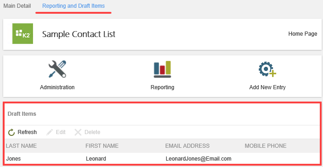
Task: Open the Administration wrench and screwdriver icon
Action: (x=57, y=69)
